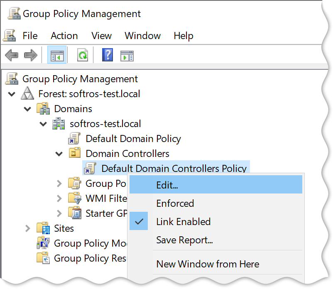This screenshot has width=333, height=289.
Task: Click the Back arrow toolbar icon
Action: coord(12,55)
